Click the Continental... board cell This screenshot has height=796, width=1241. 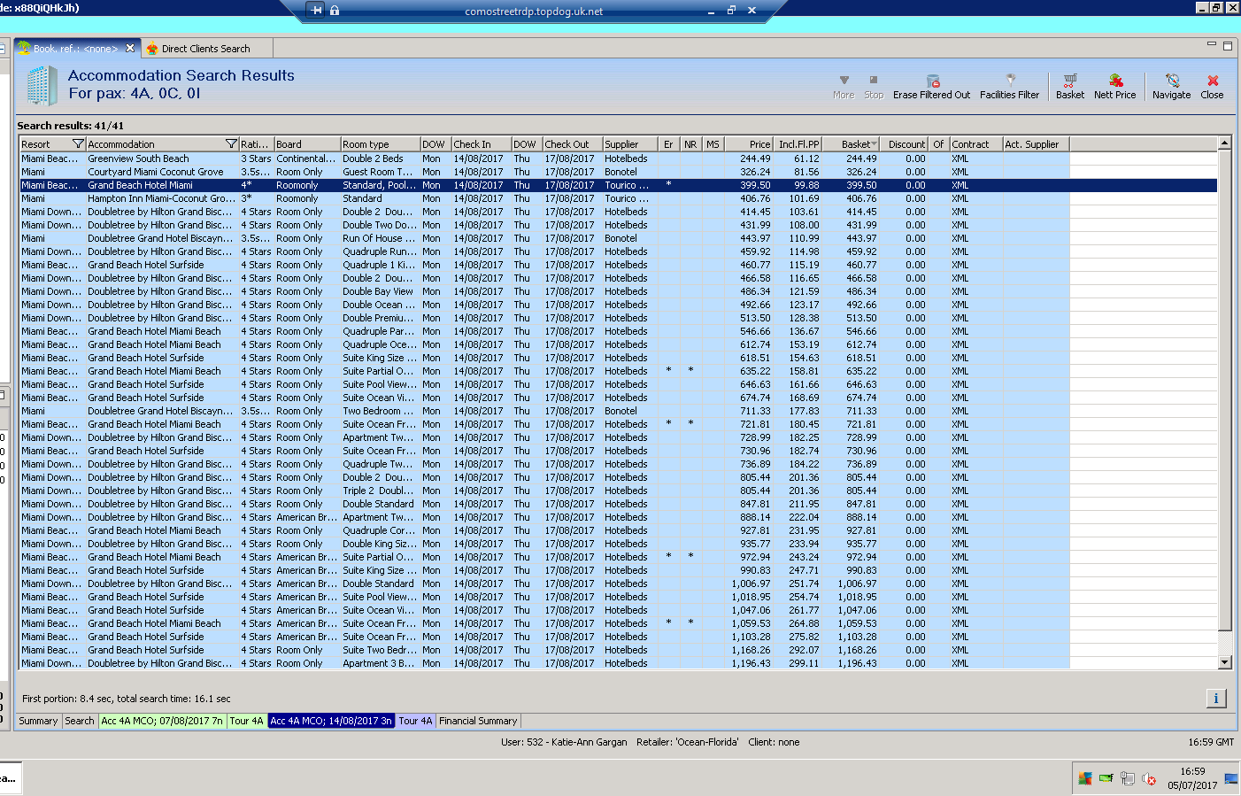[306, 158]
